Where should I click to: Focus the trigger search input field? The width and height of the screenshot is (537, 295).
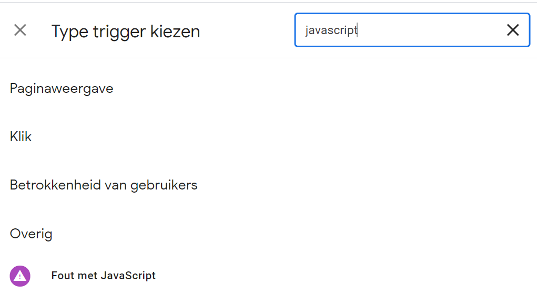tap(400, 30)
